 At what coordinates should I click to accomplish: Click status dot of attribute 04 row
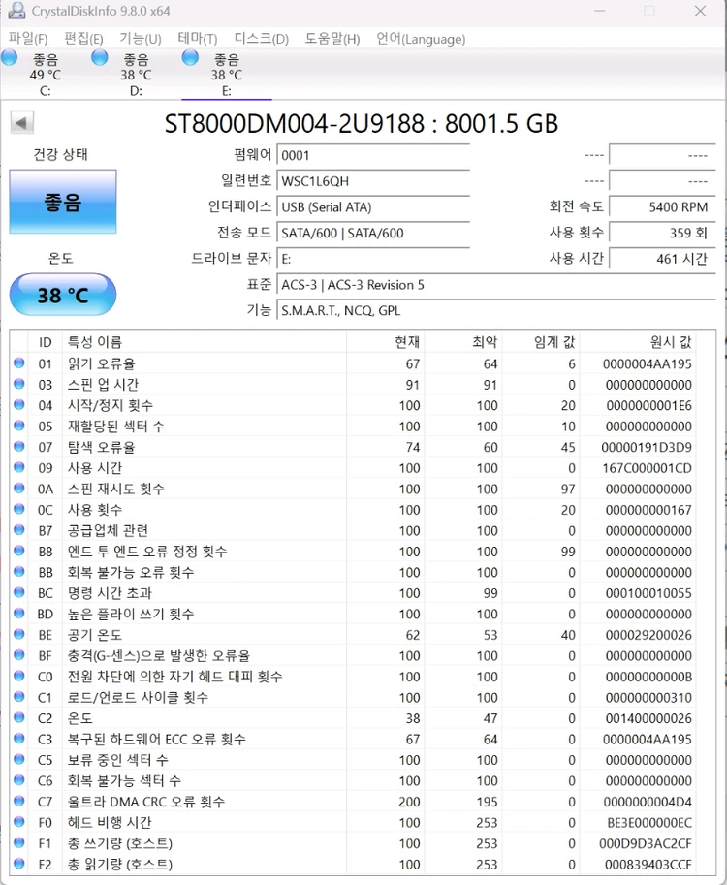[x=19, y=404]
